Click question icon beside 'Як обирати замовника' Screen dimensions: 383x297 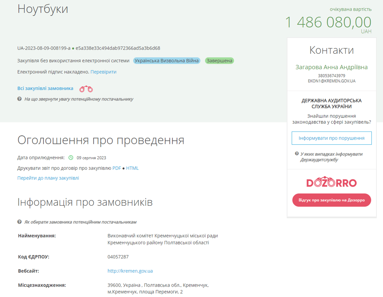(x=19, y=222)
